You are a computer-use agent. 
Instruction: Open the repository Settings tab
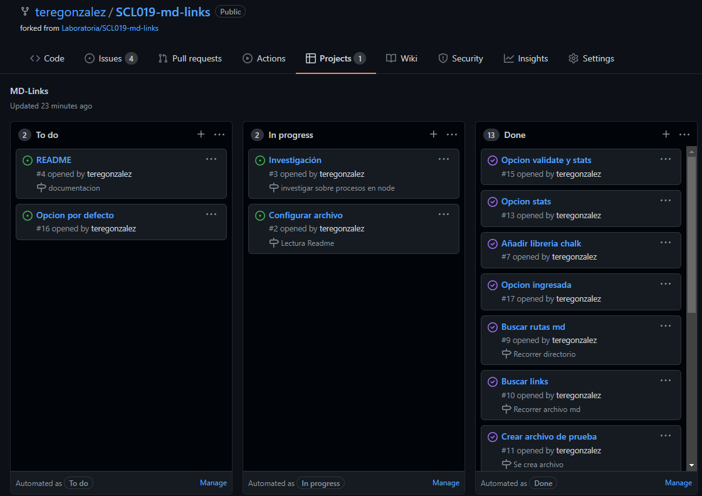591,58
